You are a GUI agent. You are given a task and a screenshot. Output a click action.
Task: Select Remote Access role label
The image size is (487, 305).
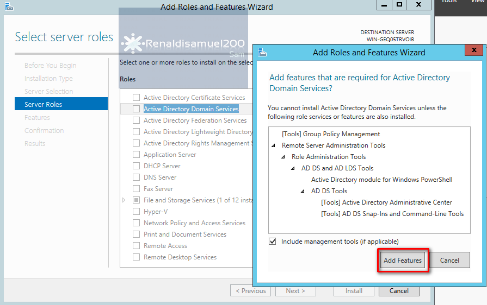click(165, 245)
